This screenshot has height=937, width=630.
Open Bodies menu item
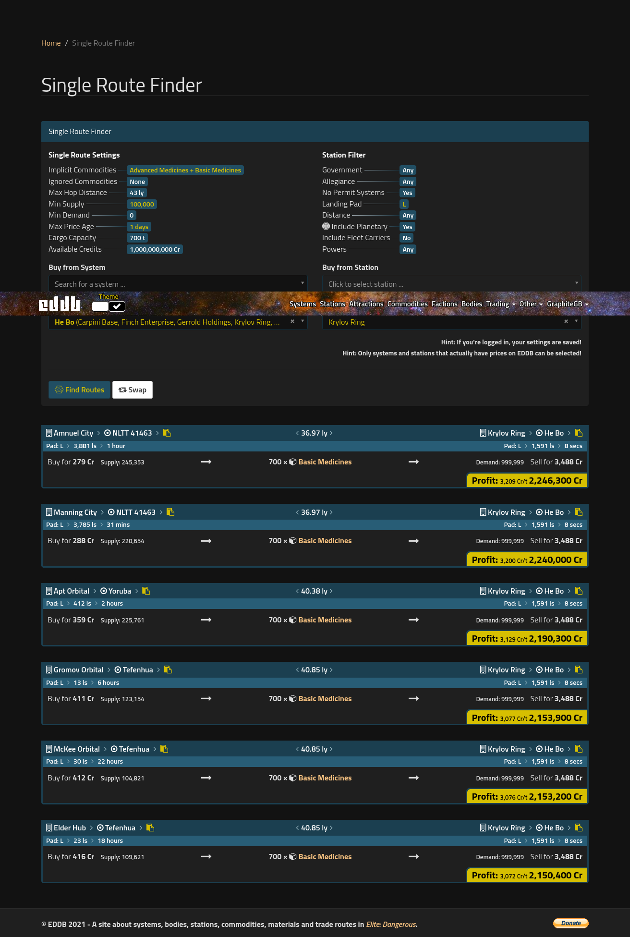472,304
